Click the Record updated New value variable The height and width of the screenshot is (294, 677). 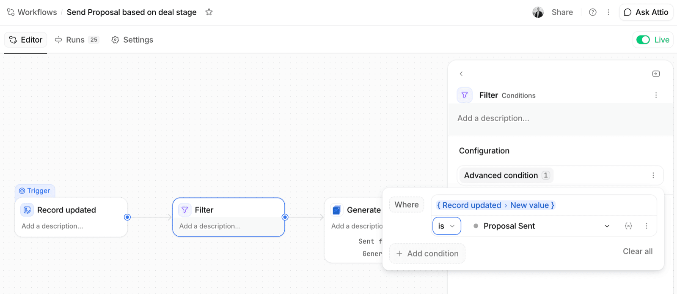click(495, 205)
